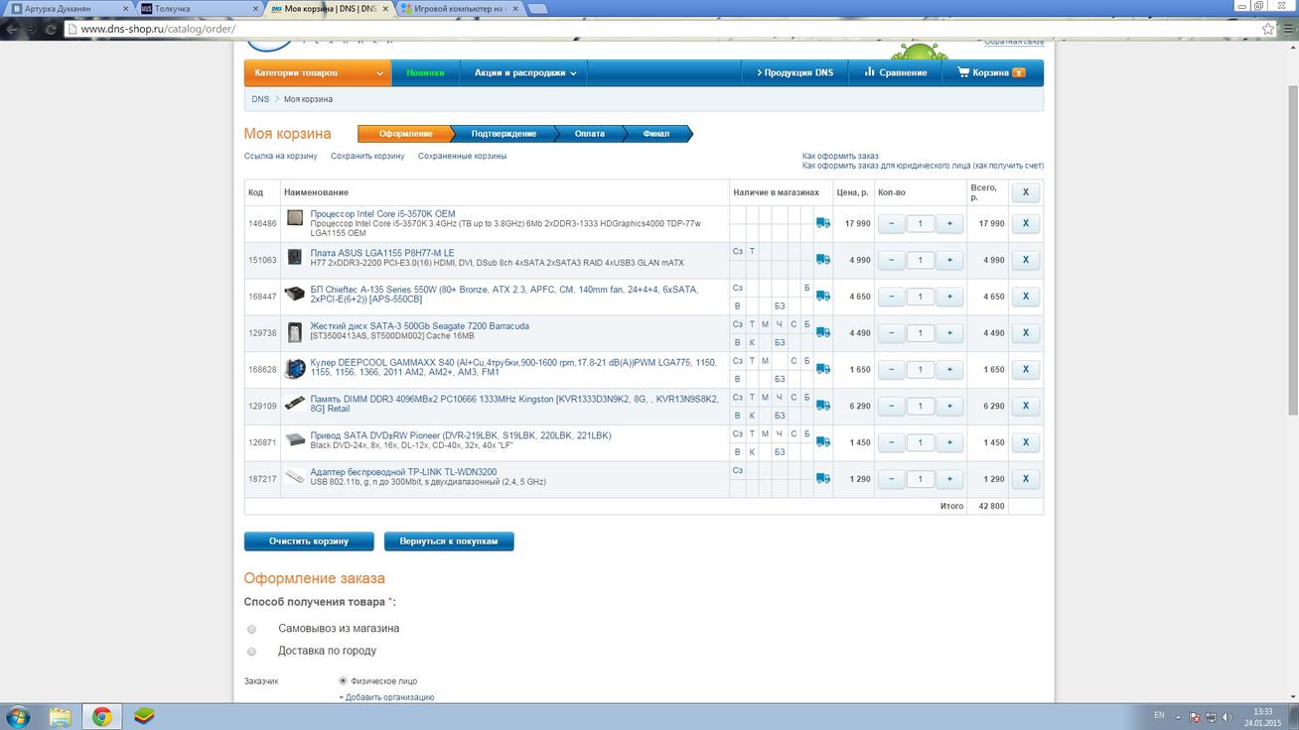
Task: Expand Категории товаров dropdown menu
Action: 318,72
